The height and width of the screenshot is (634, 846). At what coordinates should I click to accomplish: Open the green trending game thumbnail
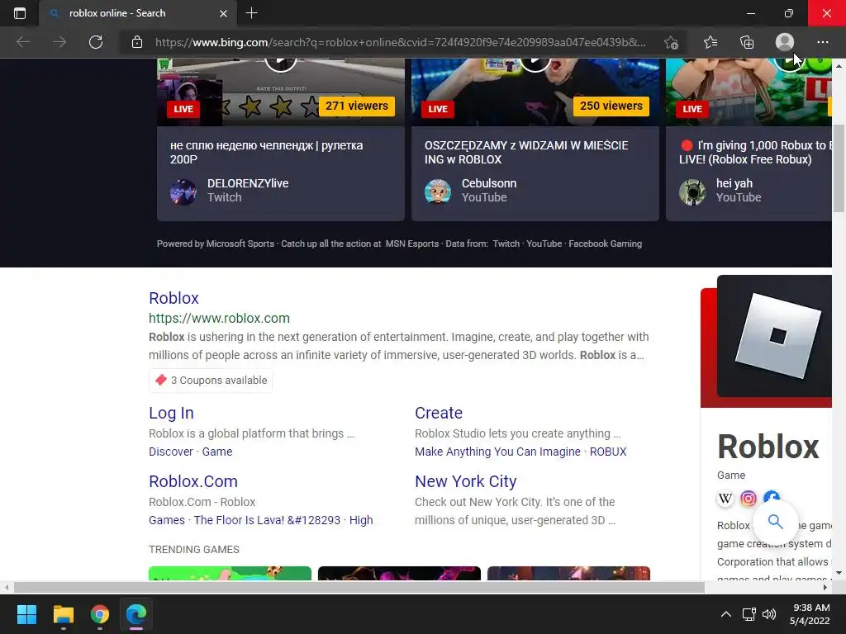(230, 573)
